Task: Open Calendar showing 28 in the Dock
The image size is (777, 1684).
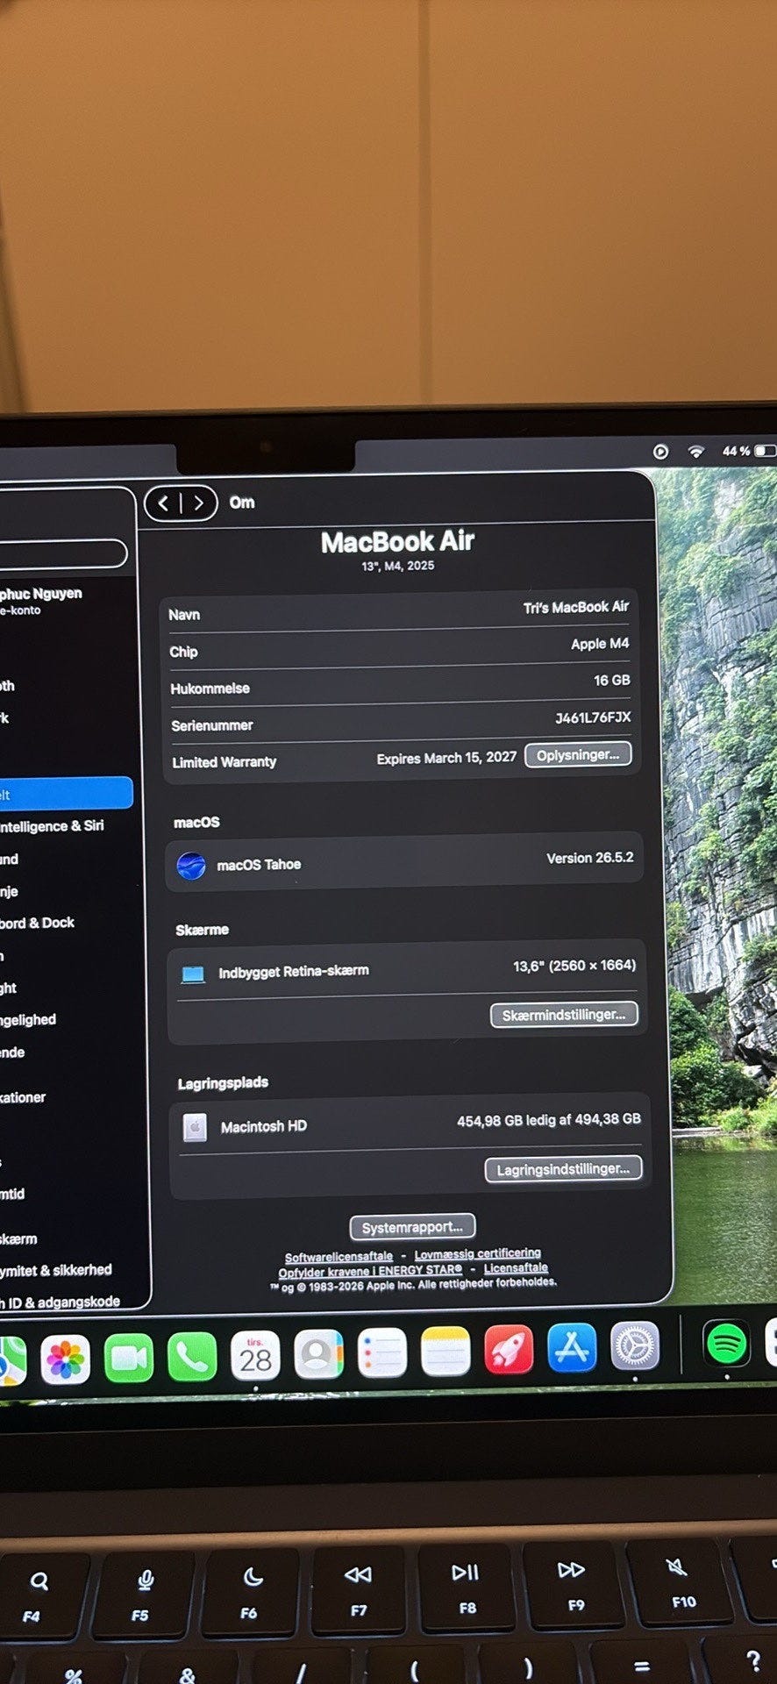Action: [255, 1356]
